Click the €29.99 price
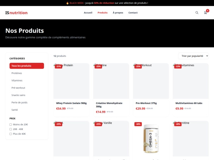Image resolution: width=214 pixels, height=160 pixels. click(x=140, y=109)
